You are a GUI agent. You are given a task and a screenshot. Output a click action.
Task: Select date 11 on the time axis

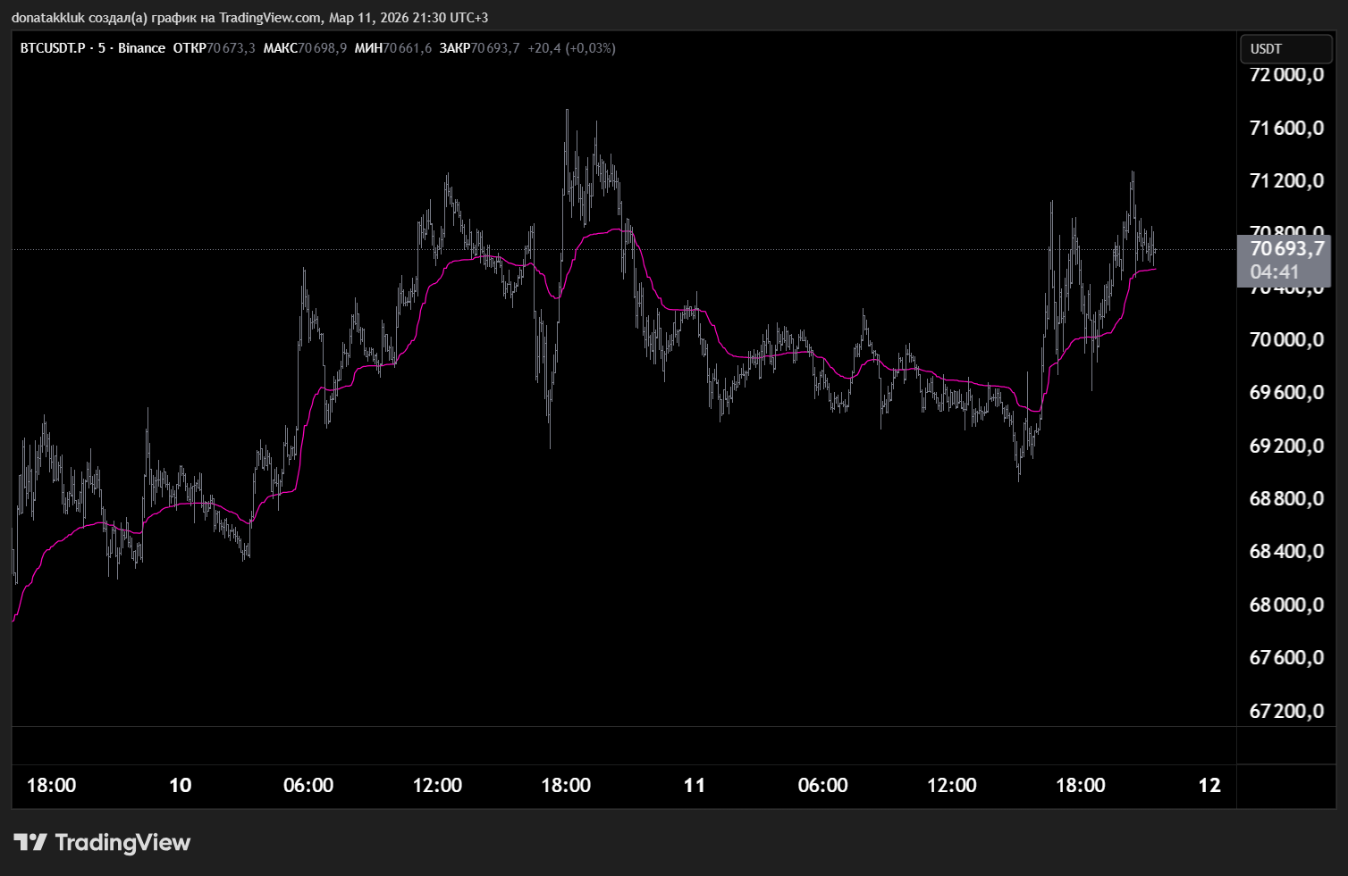coord(694,786)
